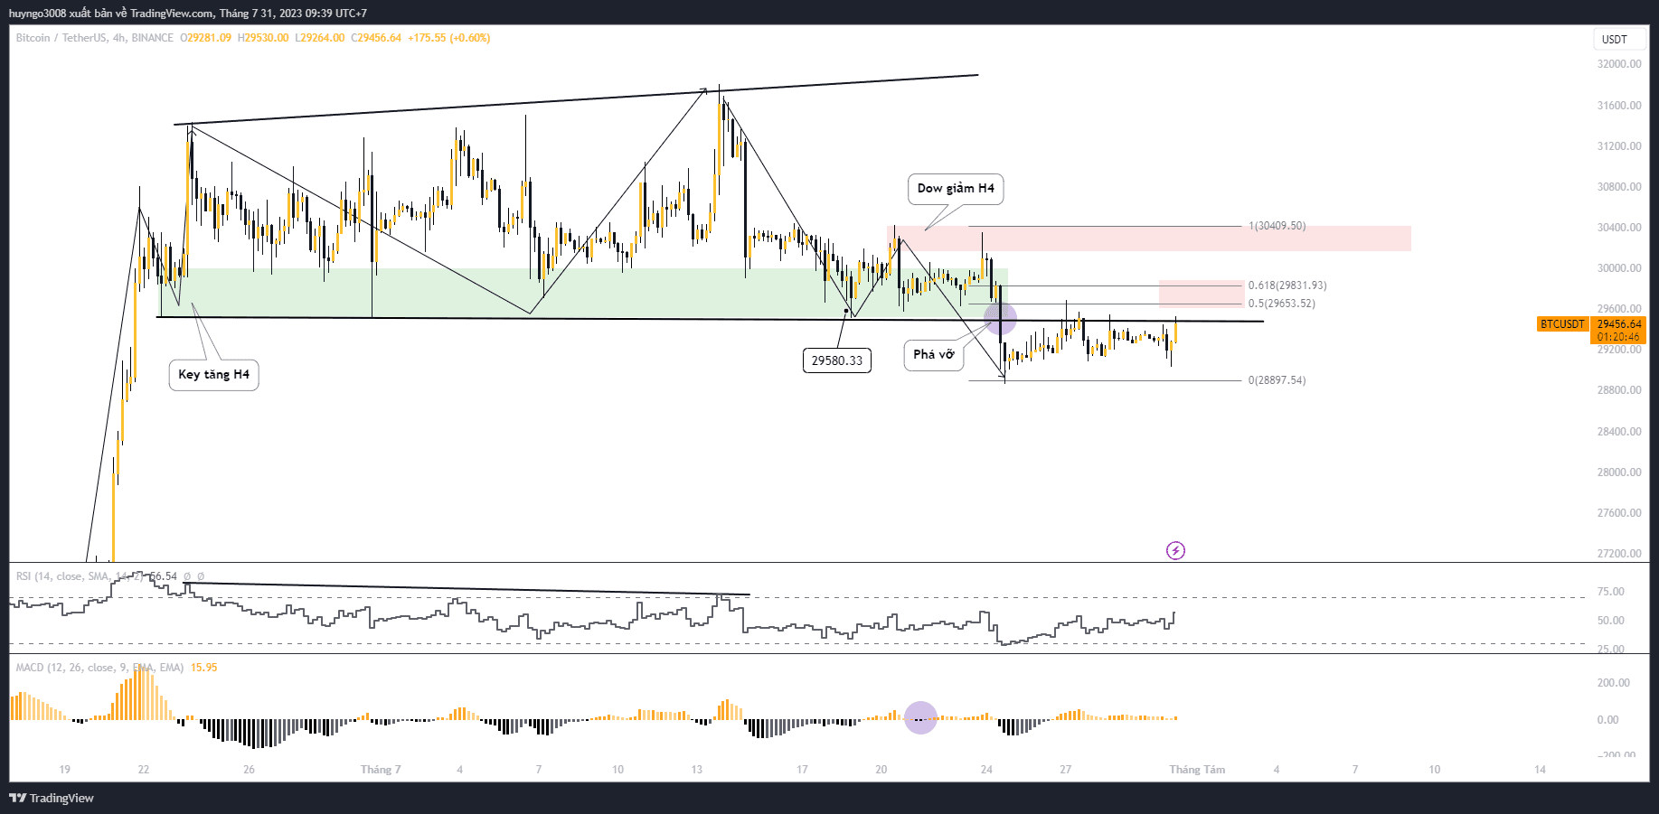Click the 28000.00 price axis label
The height and width of the screenshot is (814, 1659).
(1619, 472)
